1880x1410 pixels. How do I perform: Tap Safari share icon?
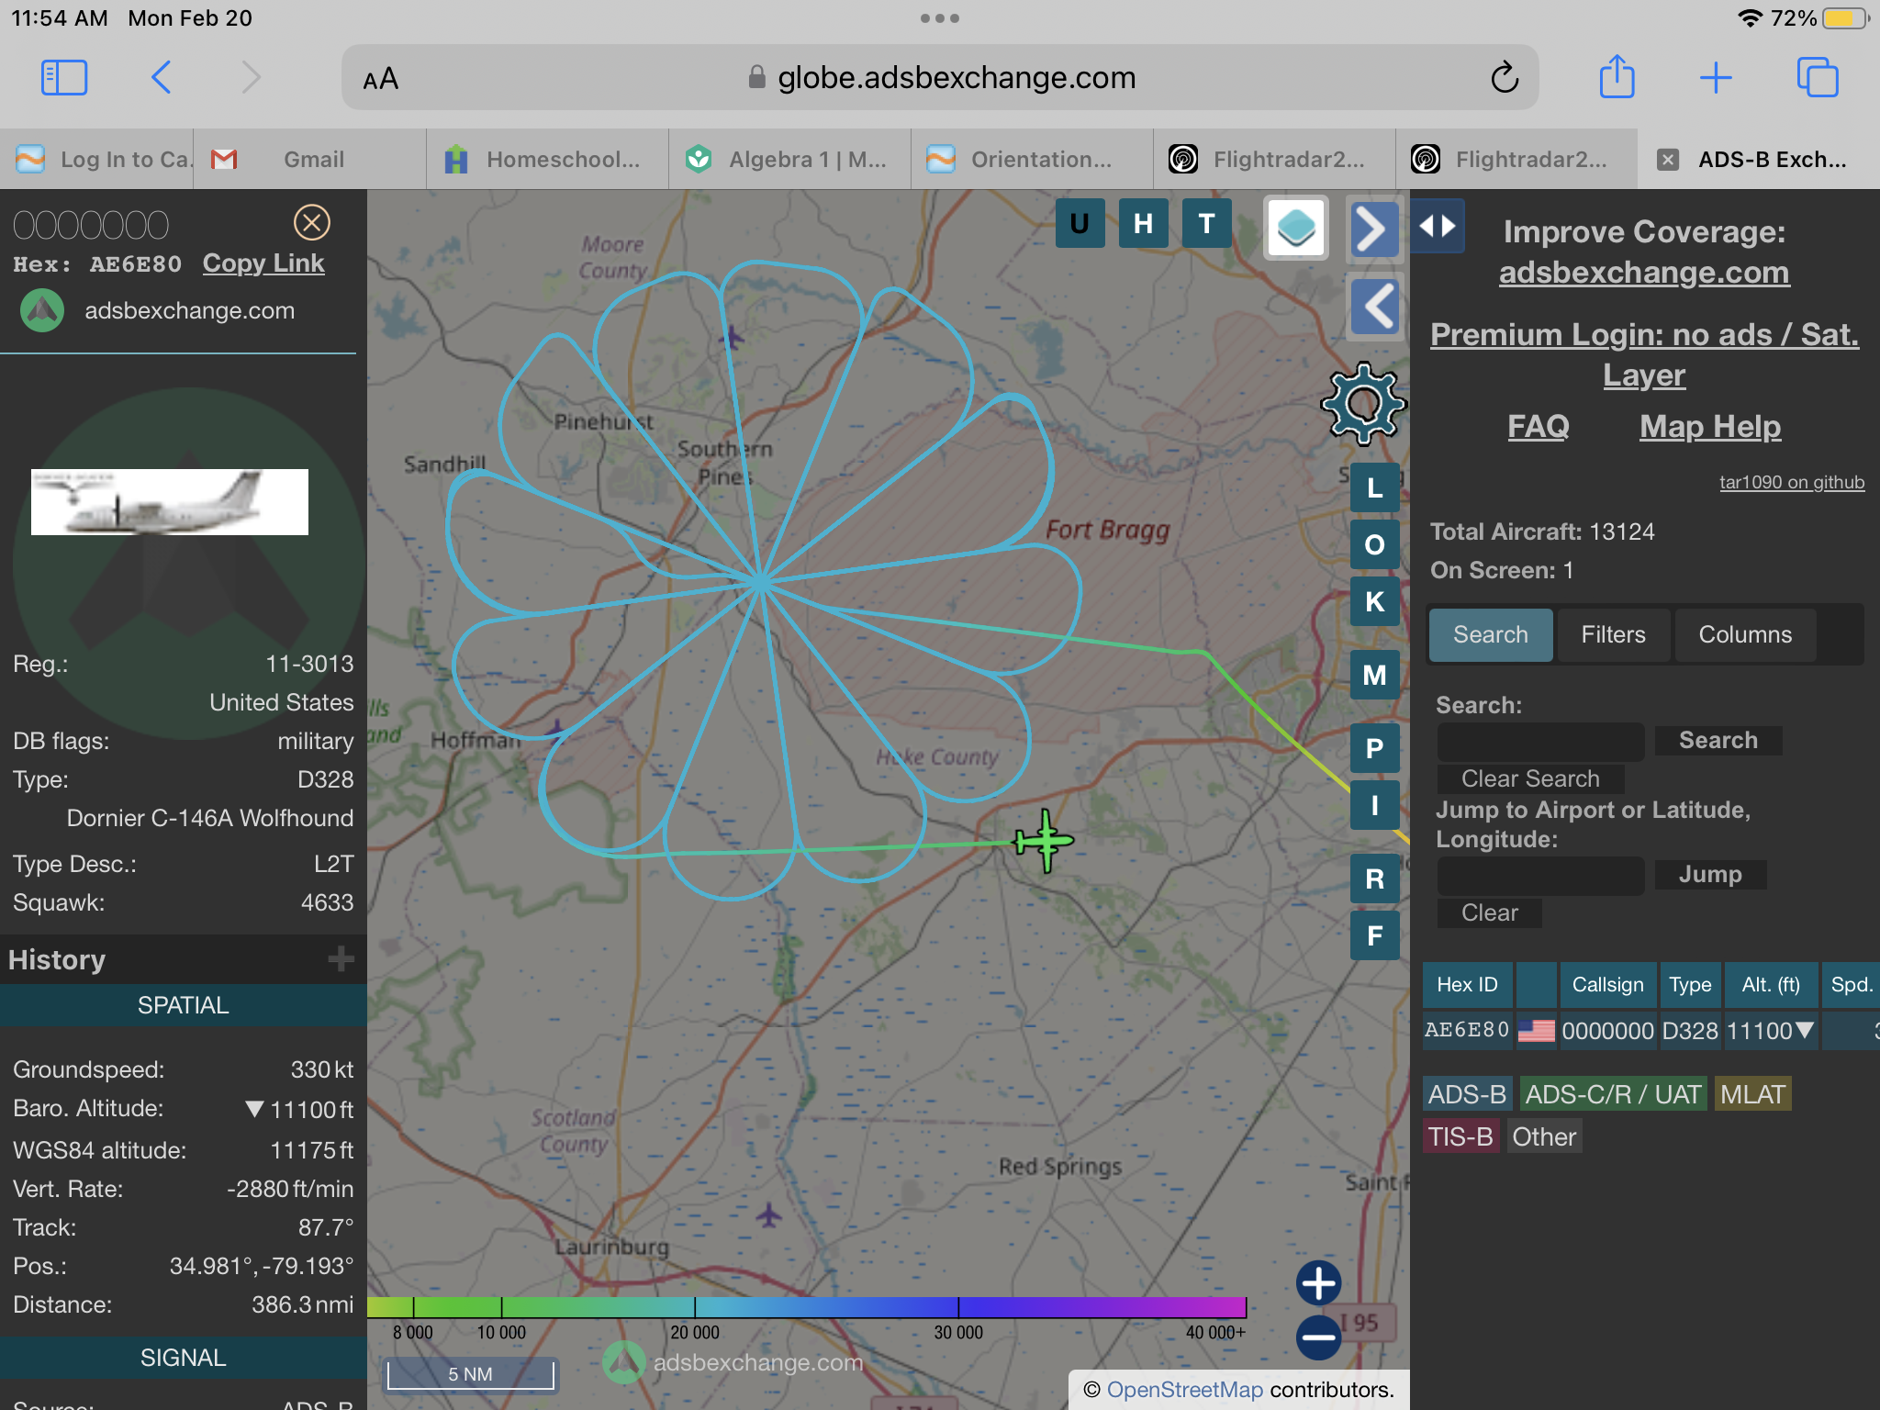pos(1617,77)
